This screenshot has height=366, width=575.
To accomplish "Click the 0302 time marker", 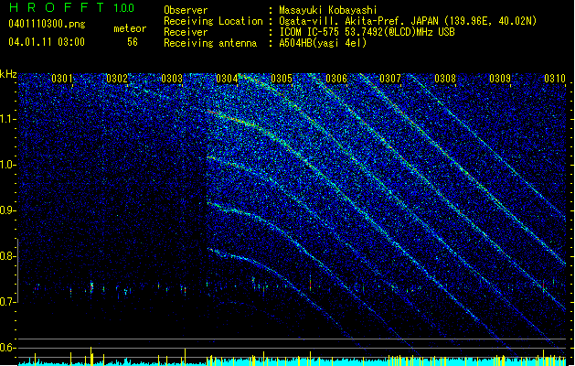I will tap(117, 79).
